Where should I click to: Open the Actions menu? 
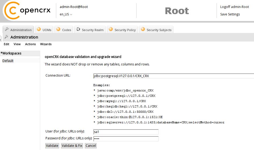[30, 44]
